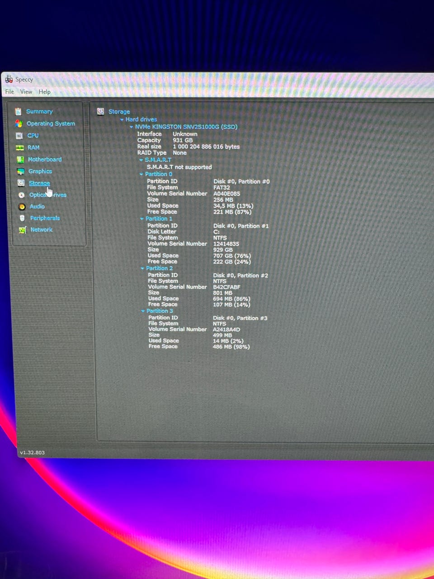Collapse the Partition 0 node
434x579 pixels.
pyautogui.click(x=142, y=174)
